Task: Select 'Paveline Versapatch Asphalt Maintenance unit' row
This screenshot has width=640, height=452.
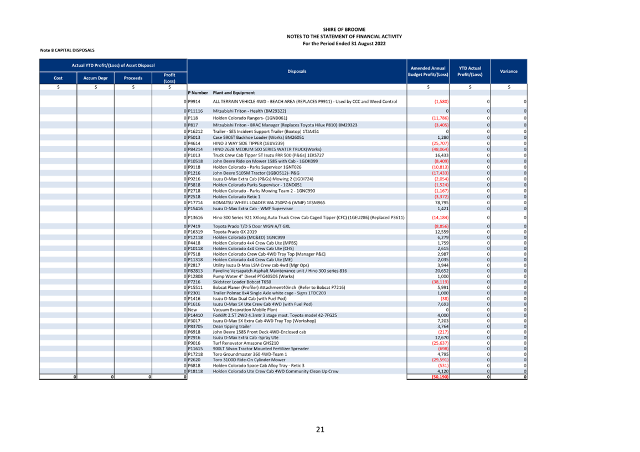Action: [280, 271]
